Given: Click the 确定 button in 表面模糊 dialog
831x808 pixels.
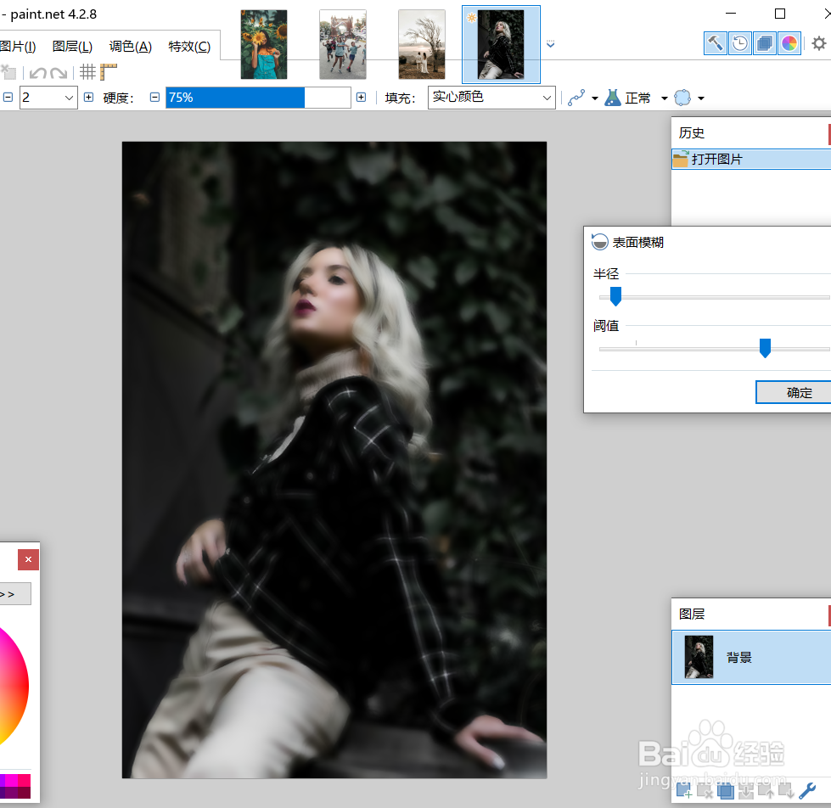Looking at the screenshot, I should point(794,393).
